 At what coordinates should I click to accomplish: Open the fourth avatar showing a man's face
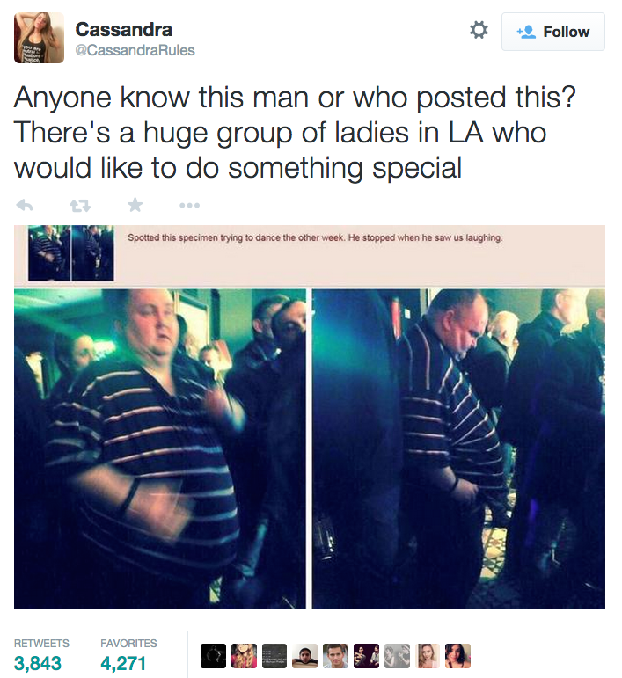[x=305, y=656]
